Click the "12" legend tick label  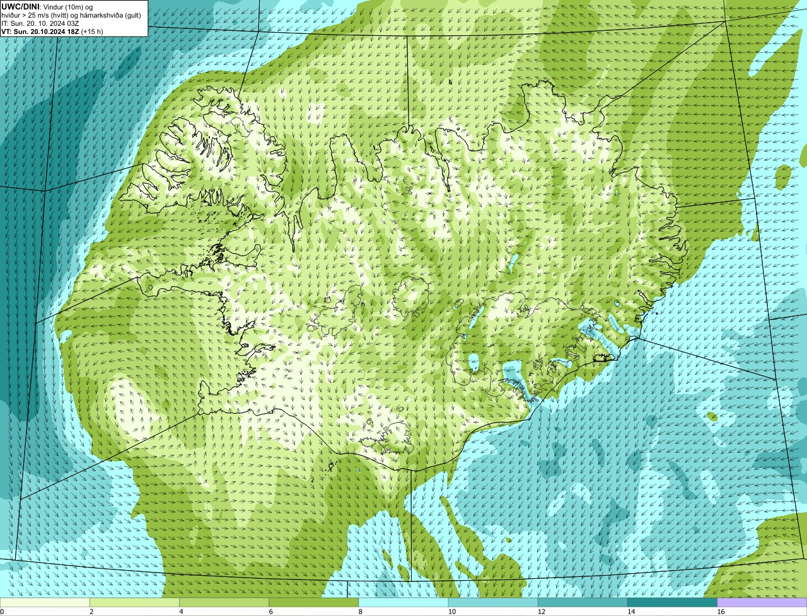click(541, 612)
